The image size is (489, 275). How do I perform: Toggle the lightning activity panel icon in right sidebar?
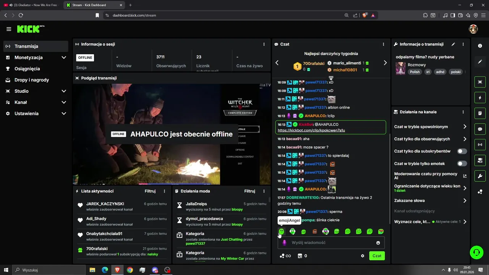point(480,98)
